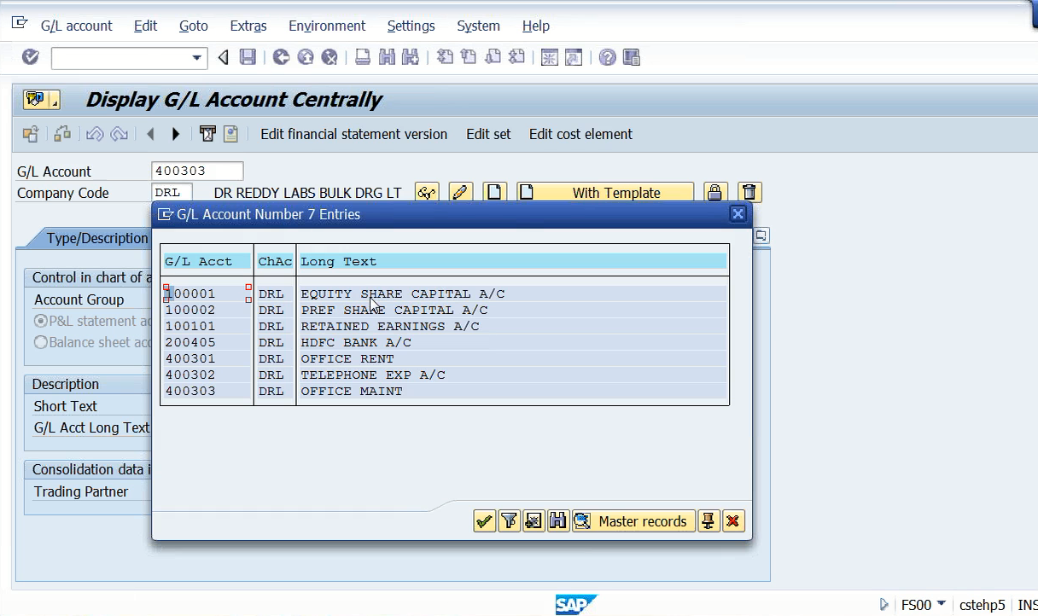Select the row 100101 Retained Earnings
The image size is (1038, 616).
444,326
